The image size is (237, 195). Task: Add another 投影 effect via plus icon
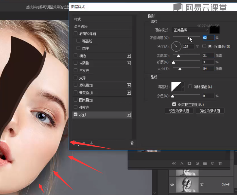coord(129,115)
